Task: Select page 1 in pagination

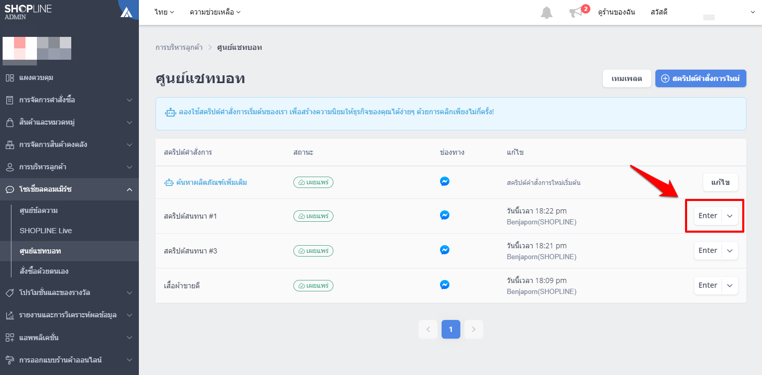Action: pos(451,329)
